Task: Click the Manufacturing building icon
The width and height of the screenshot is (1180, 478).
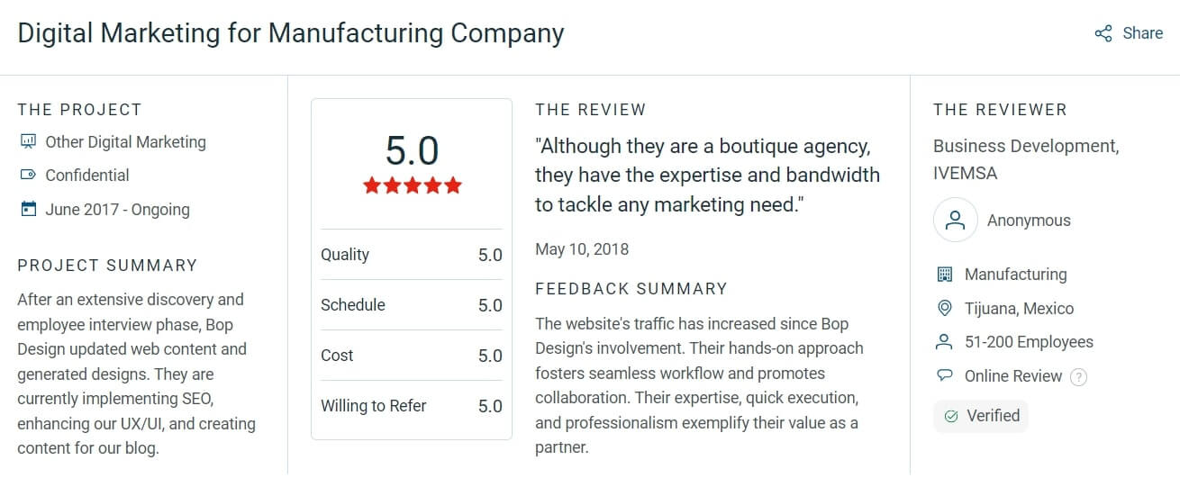Action: pyautogui.click(x=944, y=274)
